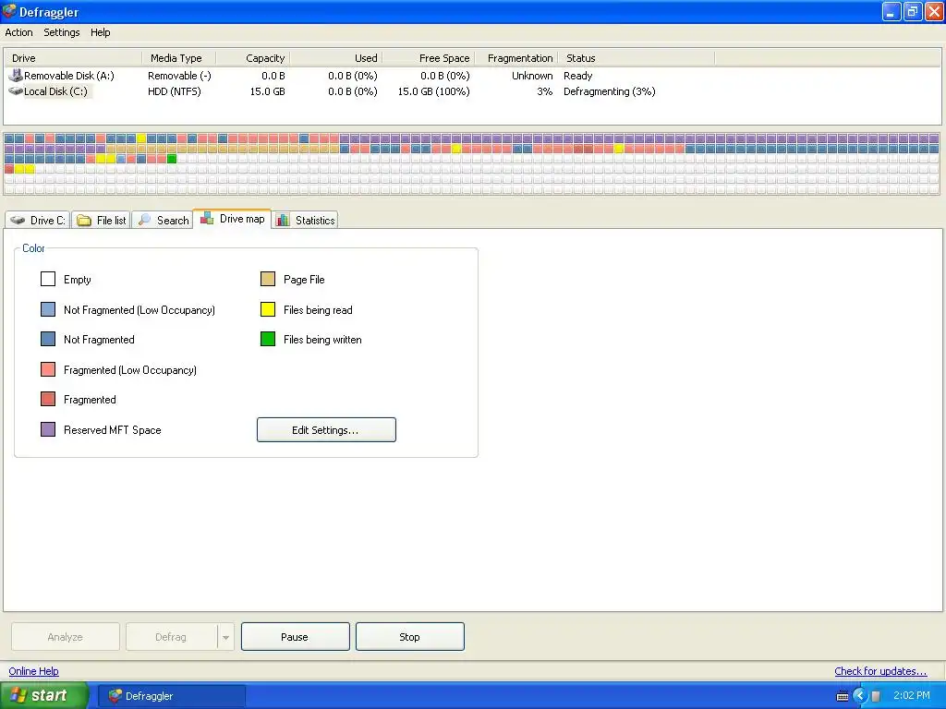
Task: Click the bar chart icon on the Statistics tab
Action: click(x=283, y=220)
